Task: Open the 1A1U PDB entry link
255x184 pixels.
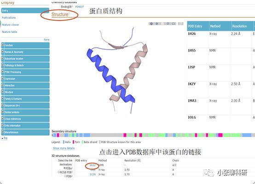Action: (93, 165)
